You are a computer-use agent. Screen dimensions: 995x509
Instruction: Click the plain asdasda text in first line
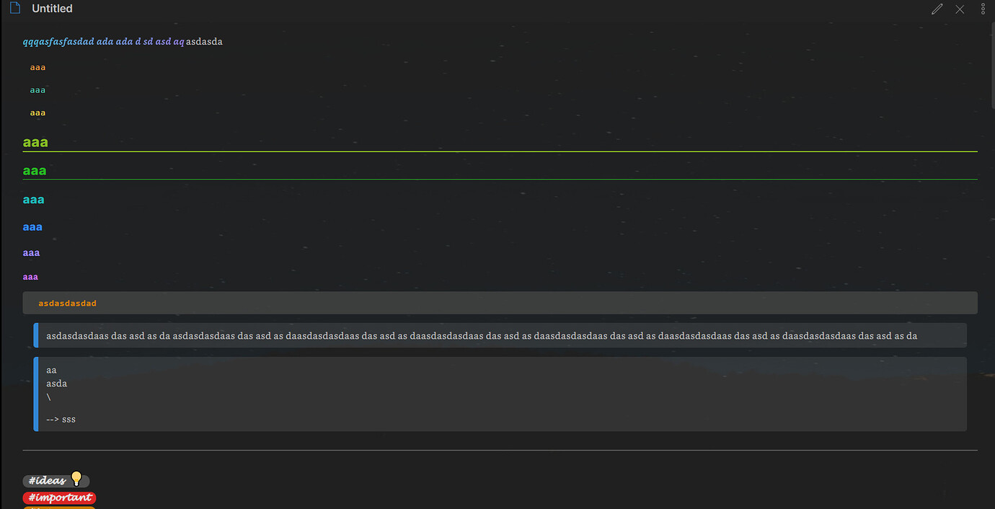pyautogui.click(x=204, y=42)
